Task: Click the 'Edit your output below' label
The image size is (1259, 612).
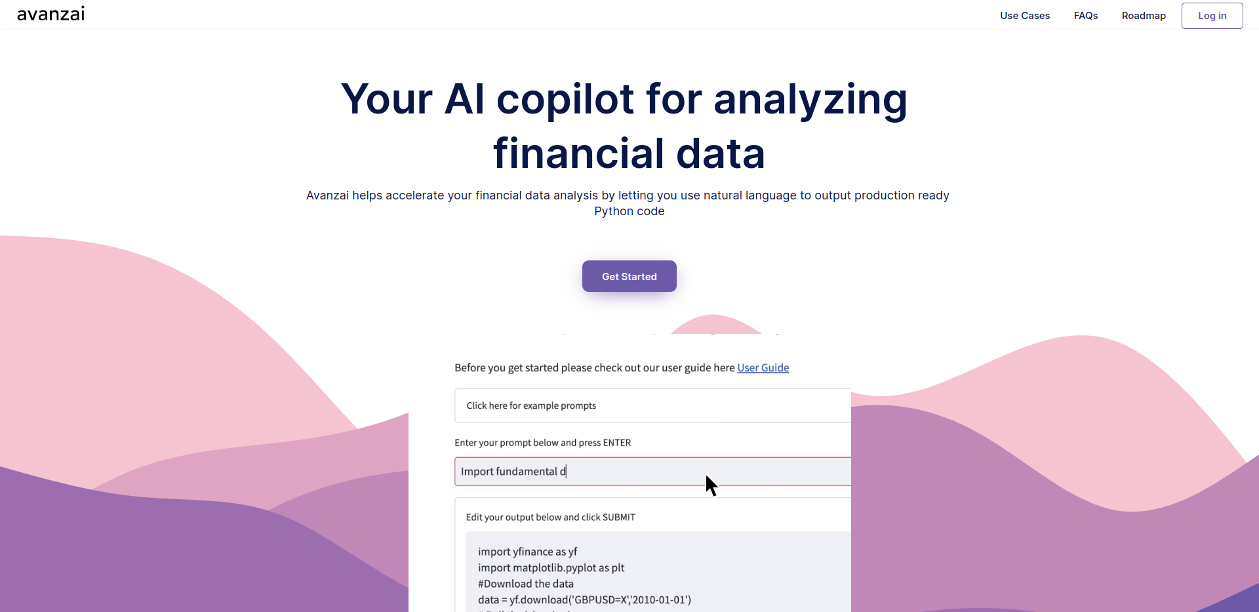Action: tap(551, 518)
